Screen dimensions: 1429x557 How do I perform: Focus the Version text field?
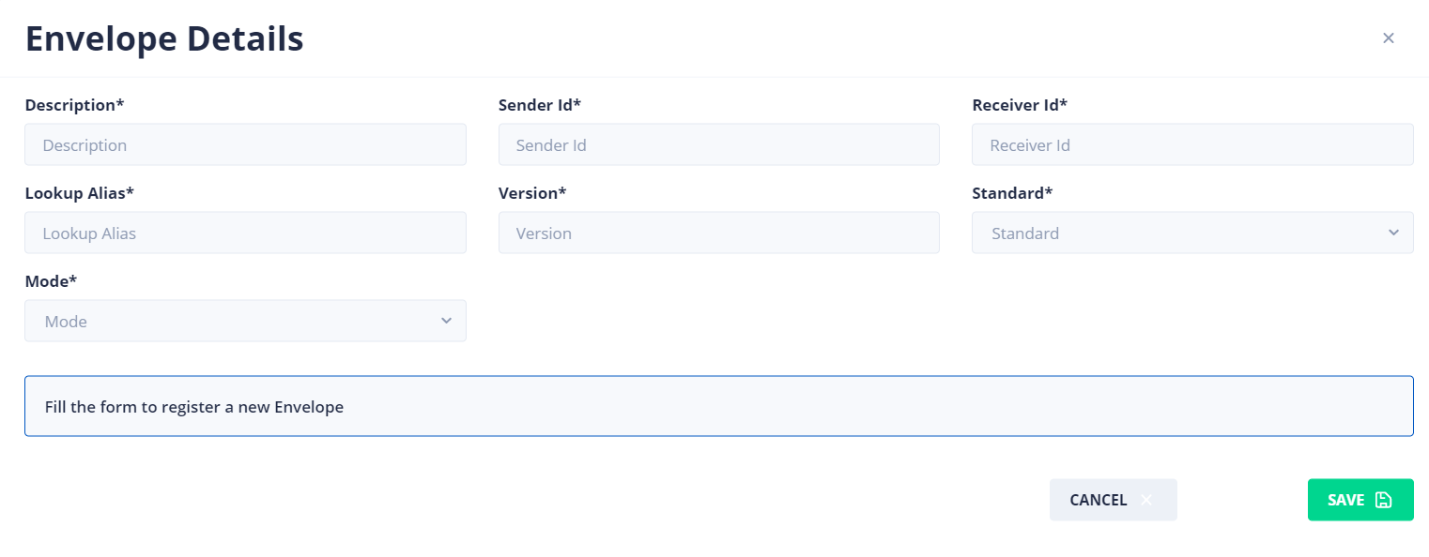point(719,233)
